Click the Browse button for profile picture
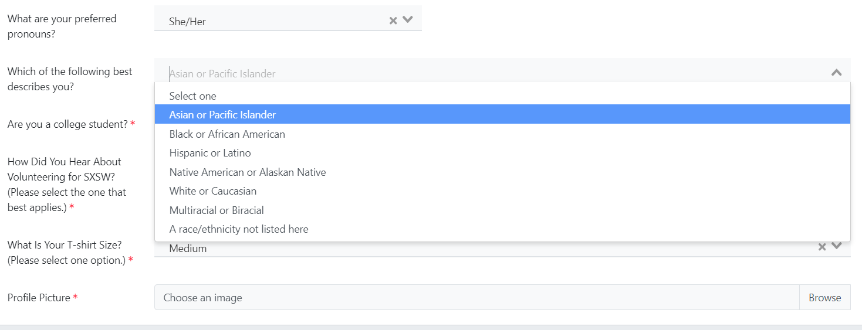 point(825,297)
